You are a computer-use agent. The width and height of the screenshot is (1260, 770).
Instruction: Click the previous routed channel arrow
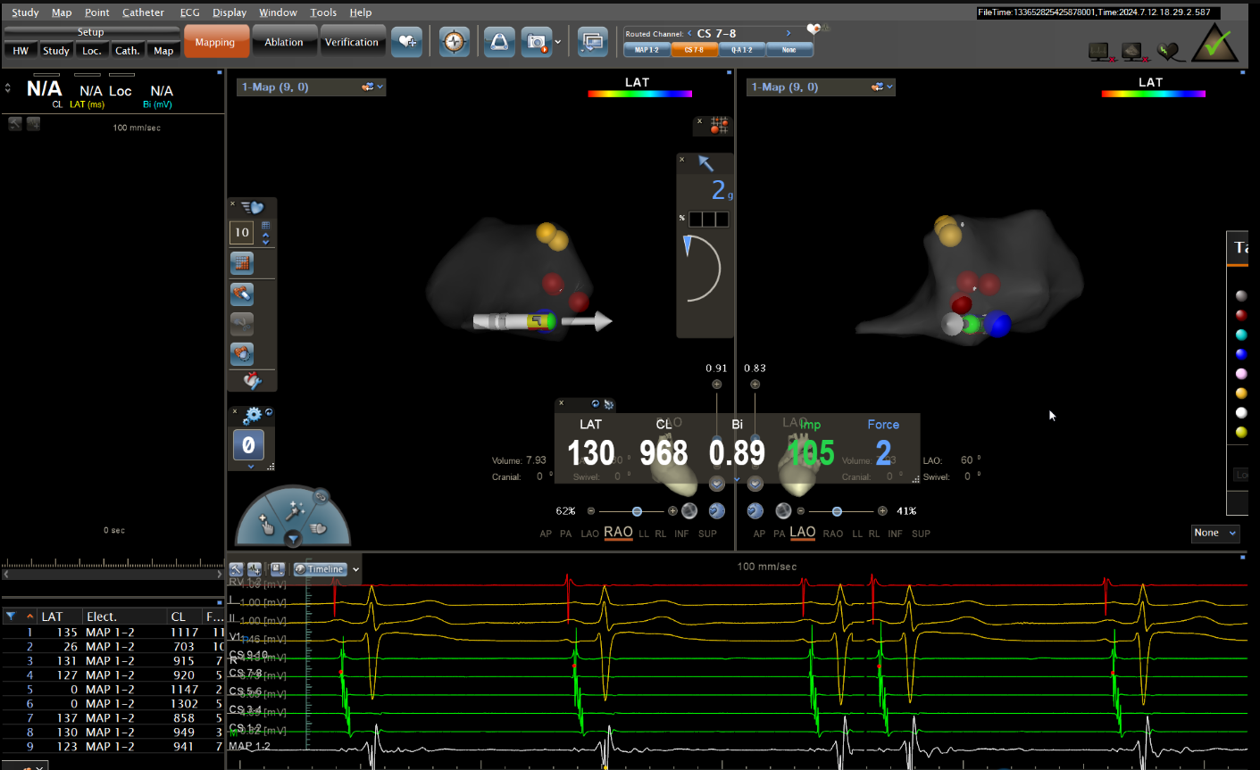pos(689,34)
